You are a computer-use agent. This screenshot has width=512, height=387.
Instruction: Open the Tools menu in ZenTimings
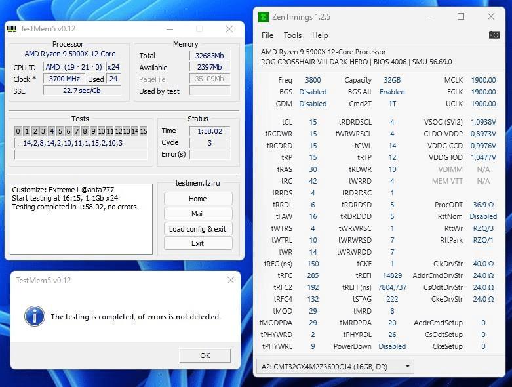[x=292, y=35]
